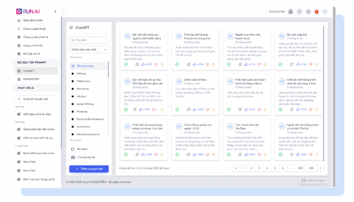Open the help question mark icon
The height and width of the screenshot is (202, 354).
tap(299, 12)
